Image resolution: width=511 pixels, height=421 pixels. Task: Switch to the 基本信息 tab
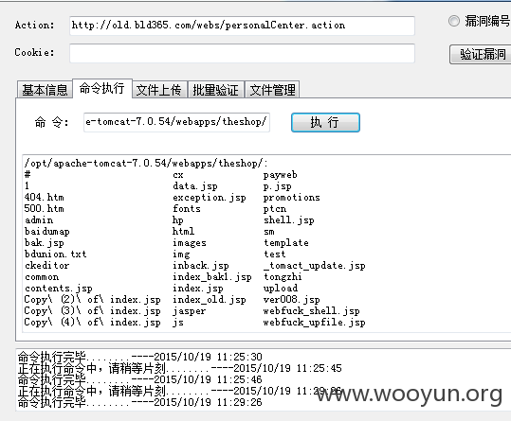pyautogui.click(x=45, y=90)
